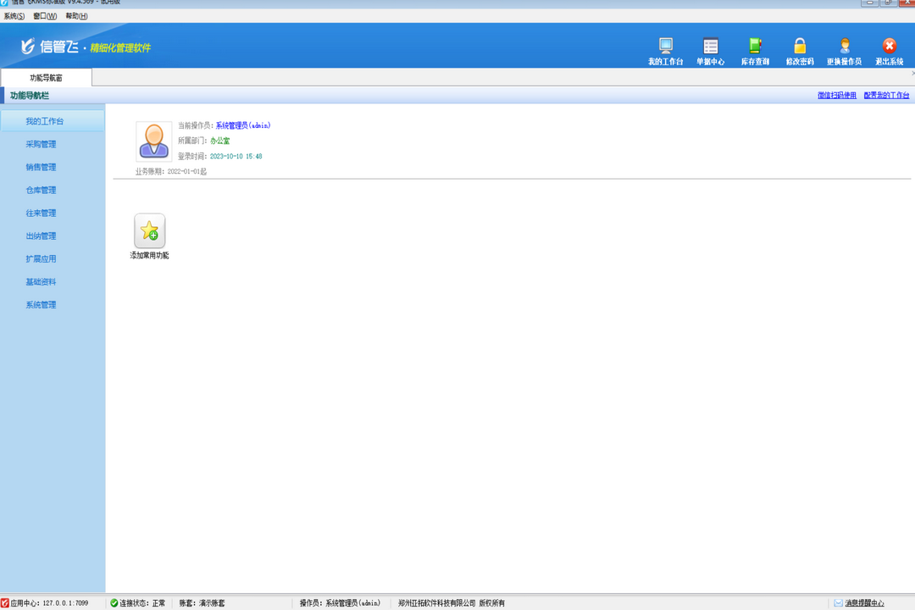The image size is (915, 610).
Task: Expand 仓库管理 in the navigation sidebar
Action: point(41,190)
